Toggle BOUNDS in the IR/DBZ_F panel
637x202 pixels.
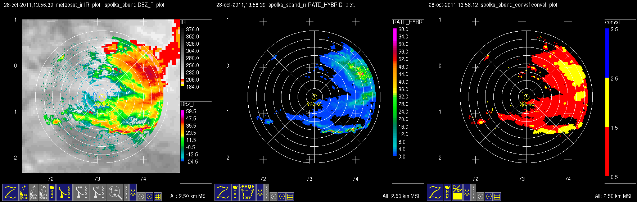pos(126,192)
